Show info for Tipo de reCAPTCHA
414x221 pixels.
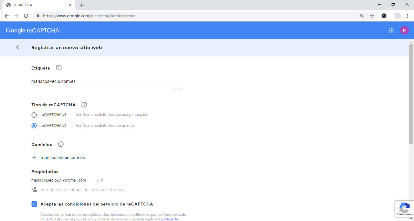[84, 105]
